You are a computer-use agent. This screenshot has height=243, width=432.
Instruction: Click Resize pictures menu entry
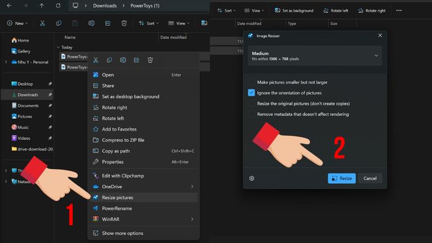(144, 197)
